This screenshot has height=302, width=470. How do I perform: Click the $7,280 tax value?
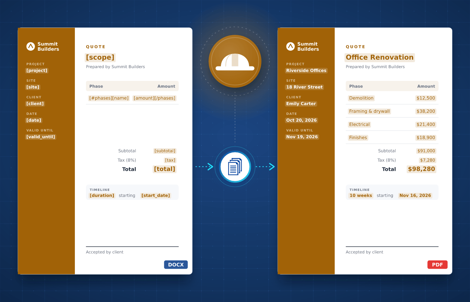click(x=428, y=160)
